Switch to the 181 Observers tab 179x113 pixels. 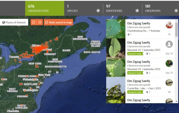coord(161,8)
